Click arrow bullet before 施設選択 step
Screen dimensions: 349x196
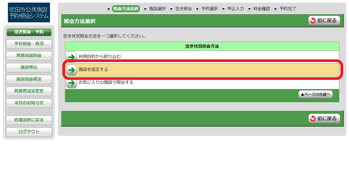click(x=145, y=9)
